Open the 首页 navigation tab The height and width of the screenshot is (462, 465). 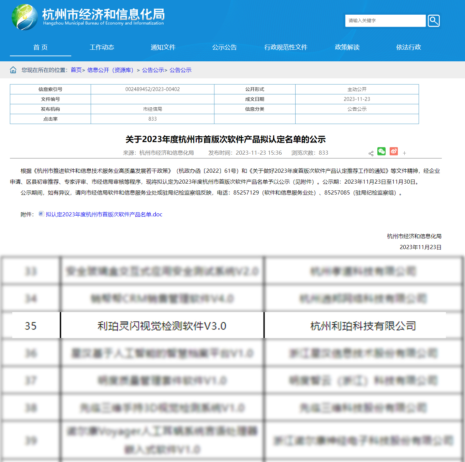coord(41,47)
